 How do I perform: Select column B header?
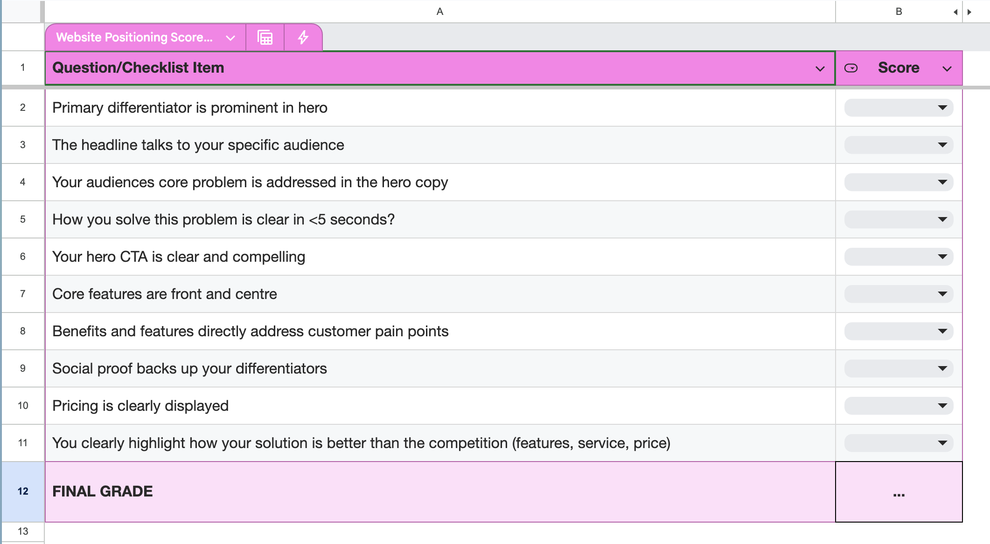(x=899, y=12)
